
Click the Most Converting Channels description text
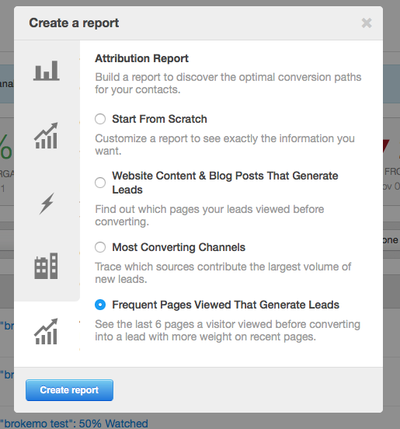[223, 273]
